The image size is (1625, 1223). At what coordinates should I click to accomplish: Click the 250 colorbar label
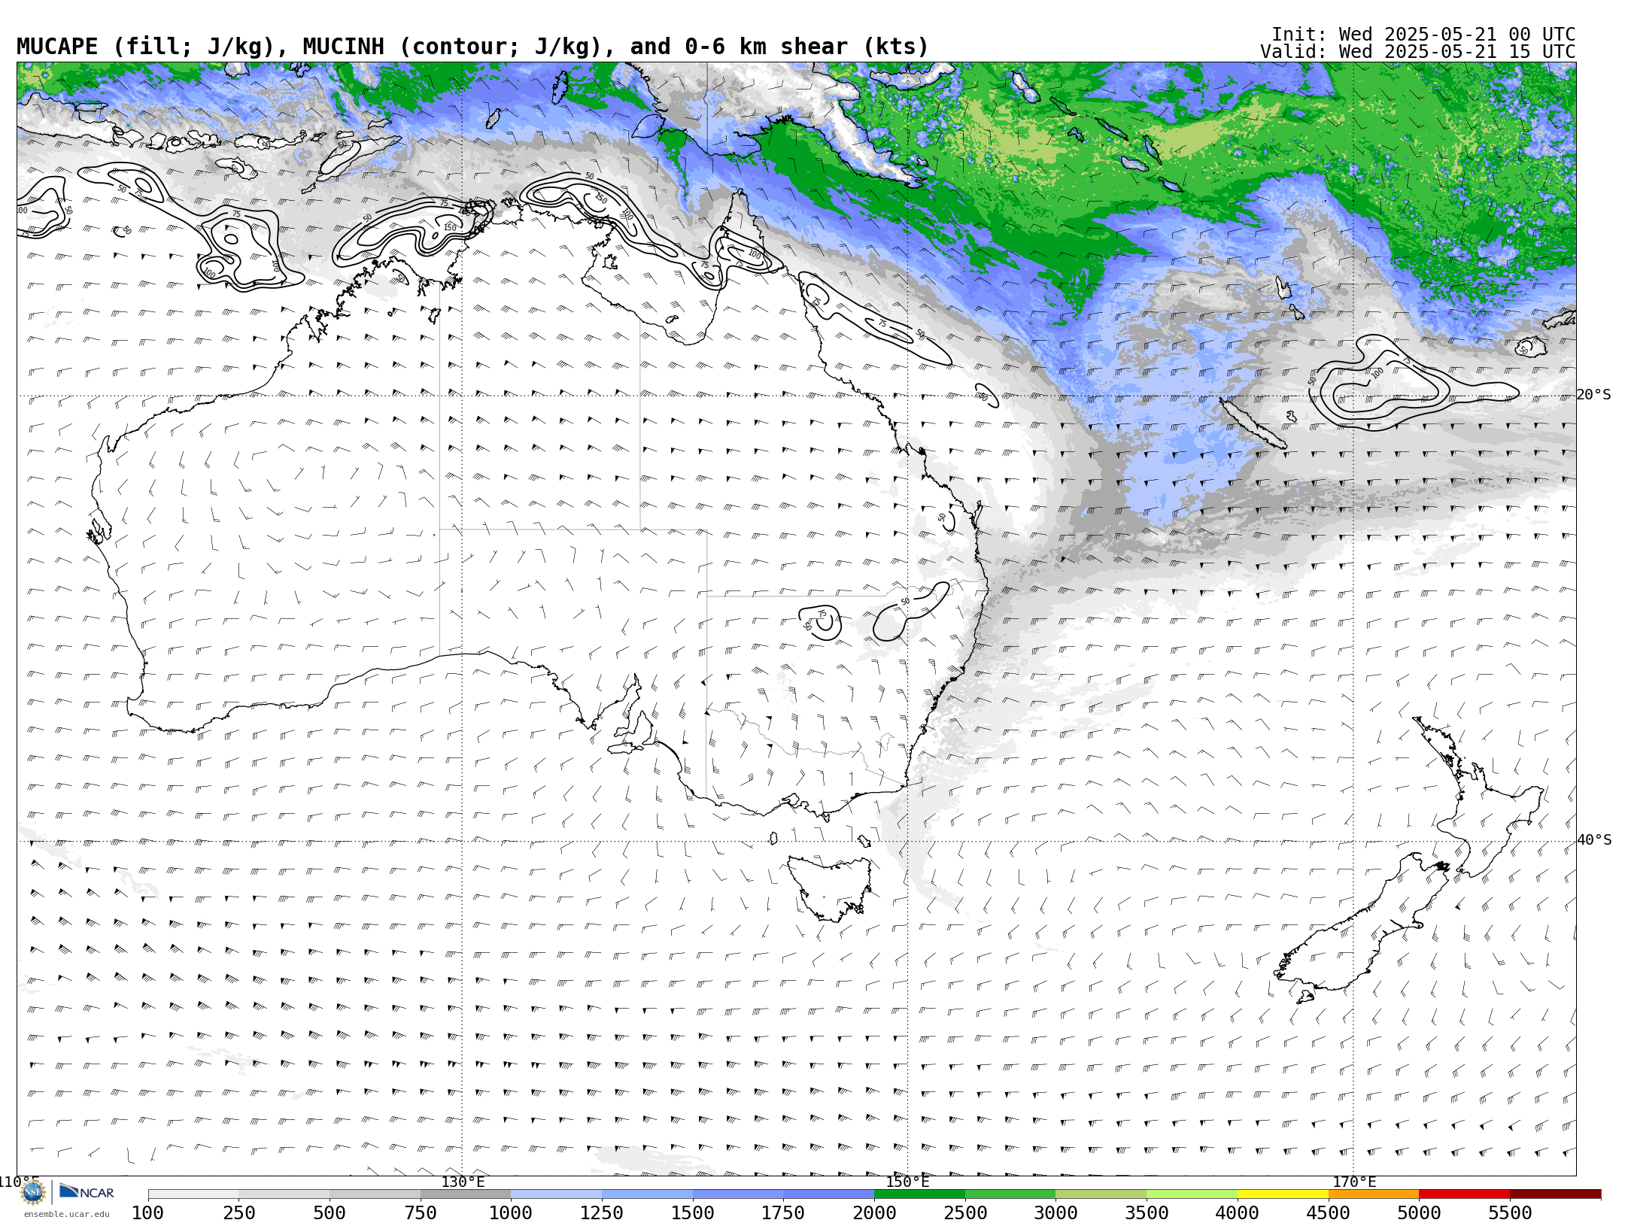[238, 1213]
